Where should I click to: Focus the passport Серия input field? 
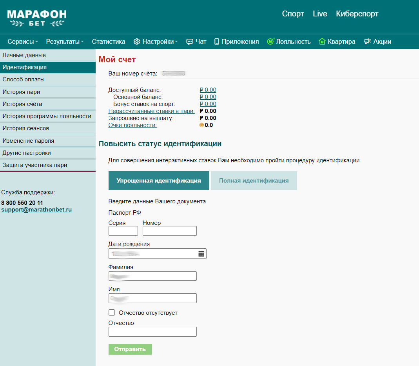pos(123,231)
